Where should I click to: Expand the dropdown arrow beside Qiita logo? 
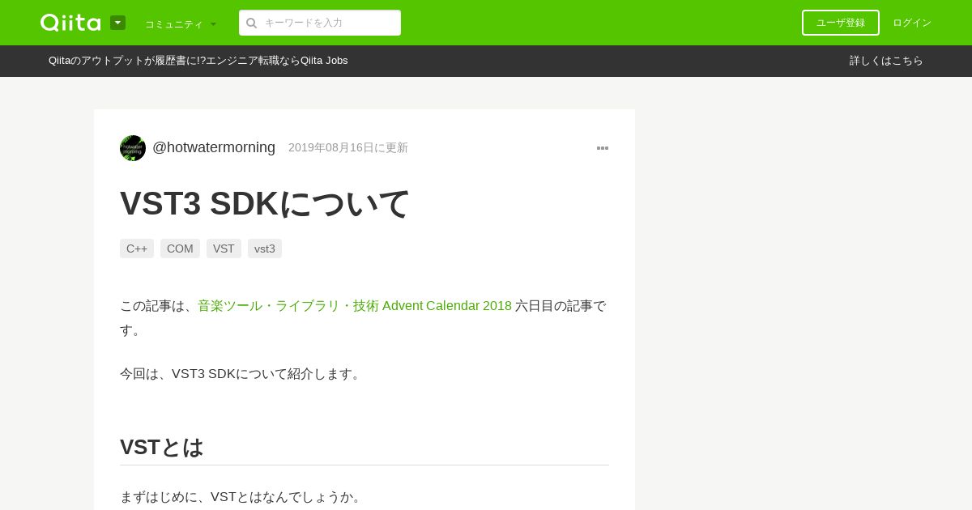coord(117,23)
